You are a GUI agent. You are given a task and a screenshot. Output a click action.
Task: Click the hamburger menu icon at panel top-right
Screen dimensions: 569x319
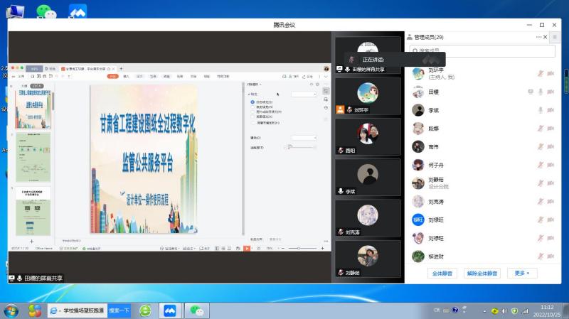555,37
